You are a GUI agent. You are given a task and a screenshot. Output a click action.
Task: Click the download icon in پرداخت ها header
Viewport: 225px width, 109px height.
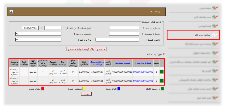tap(11, 12)
